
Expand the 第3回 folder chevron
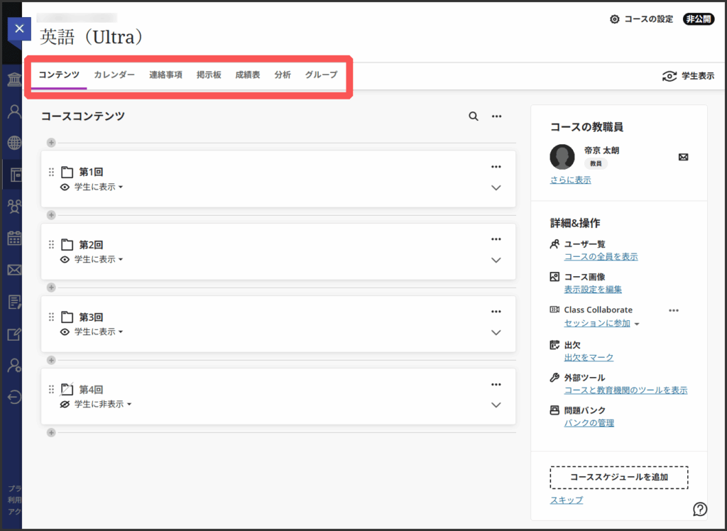pos(496,332)
